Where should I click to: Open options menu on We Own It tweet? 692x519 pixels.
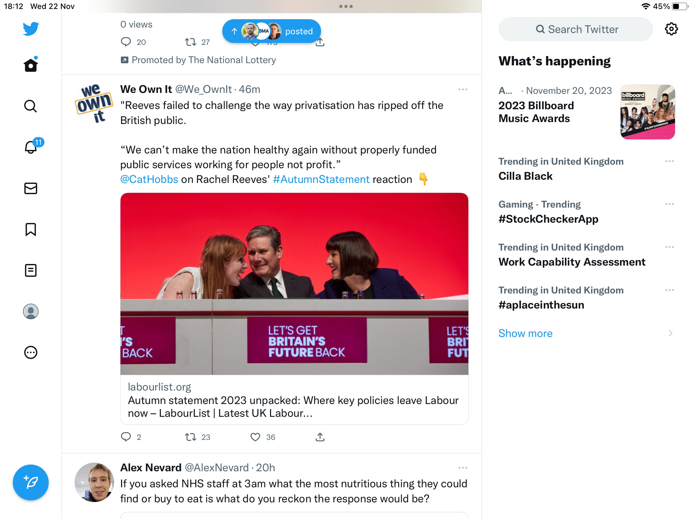point(463,89)
